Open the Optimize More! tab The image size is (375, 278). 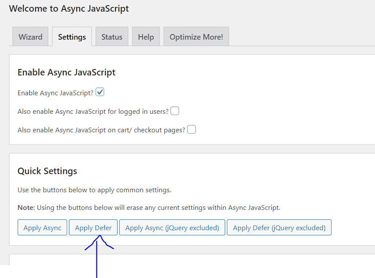coord(196,37)
